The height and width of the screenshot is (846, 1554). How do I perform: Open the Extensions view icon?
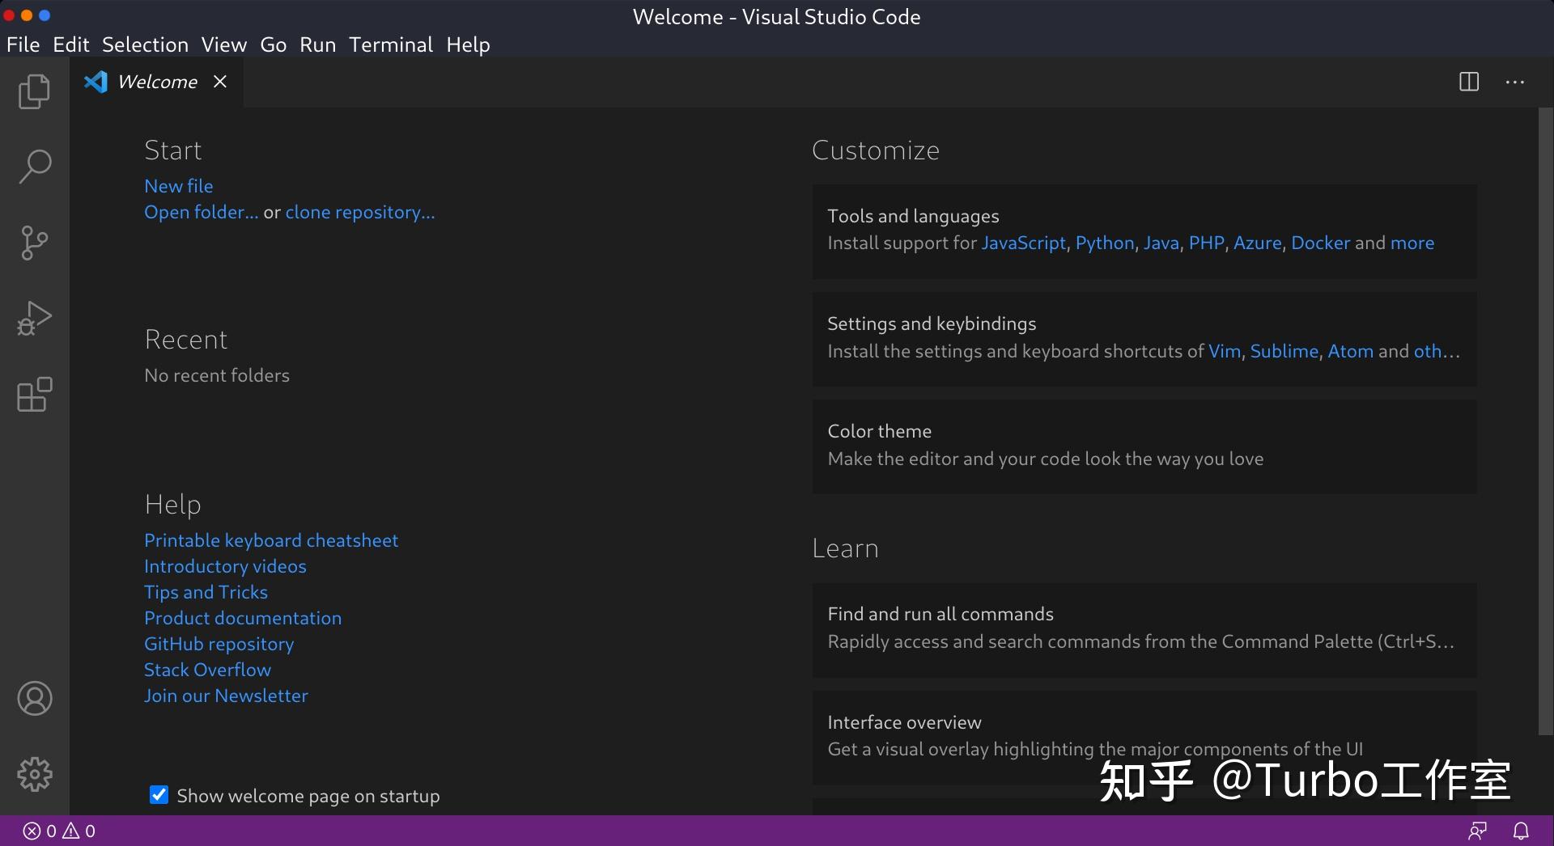[34, 395]
